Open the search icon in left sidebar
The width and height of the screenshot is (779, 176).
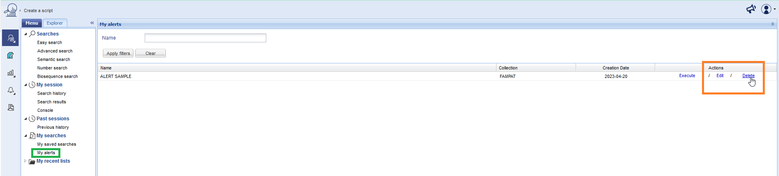click(x=11, y=38)
